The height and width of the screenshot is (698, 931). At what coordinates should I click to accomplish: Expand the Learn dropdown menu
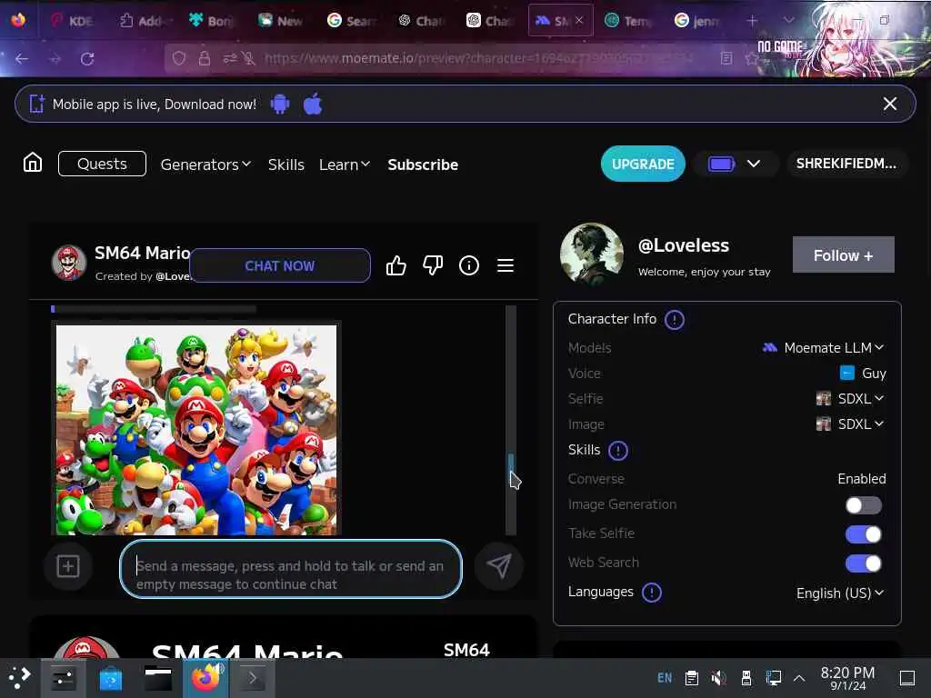345,165
